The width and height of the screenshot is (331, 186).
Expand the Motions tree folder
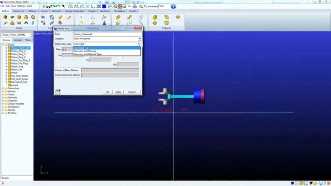click(3, 91)
